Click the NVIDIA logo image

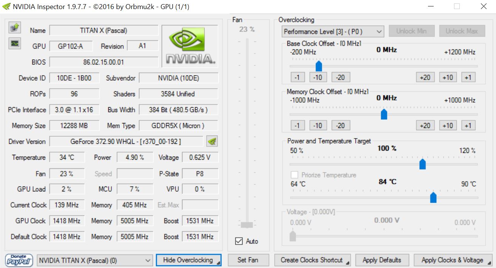pos(190,46)
